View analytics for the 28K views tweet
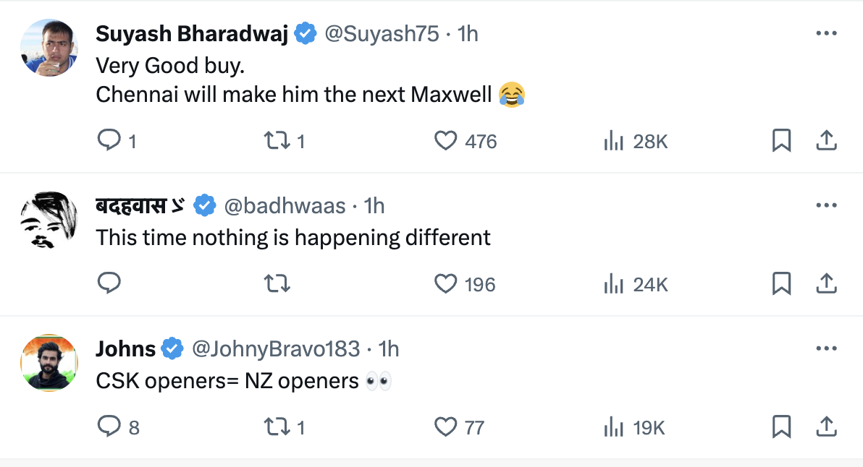This screenshot has width=863, height=467. click(x=614, y=140)
